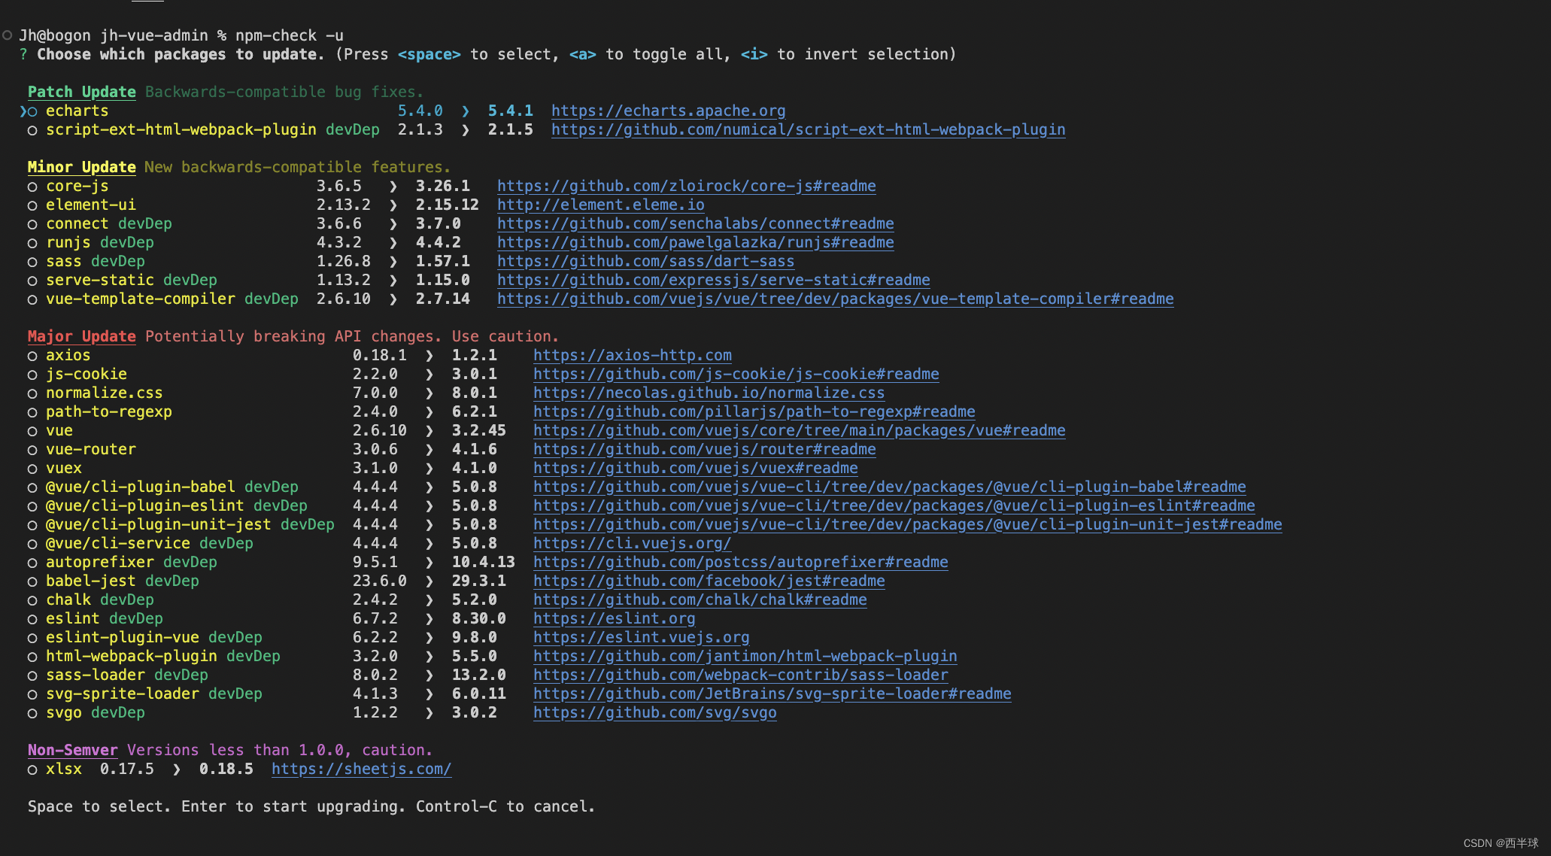Select the sass devDep selection circle
This screenshot has height=856, width=1551.
click(32, 262)
